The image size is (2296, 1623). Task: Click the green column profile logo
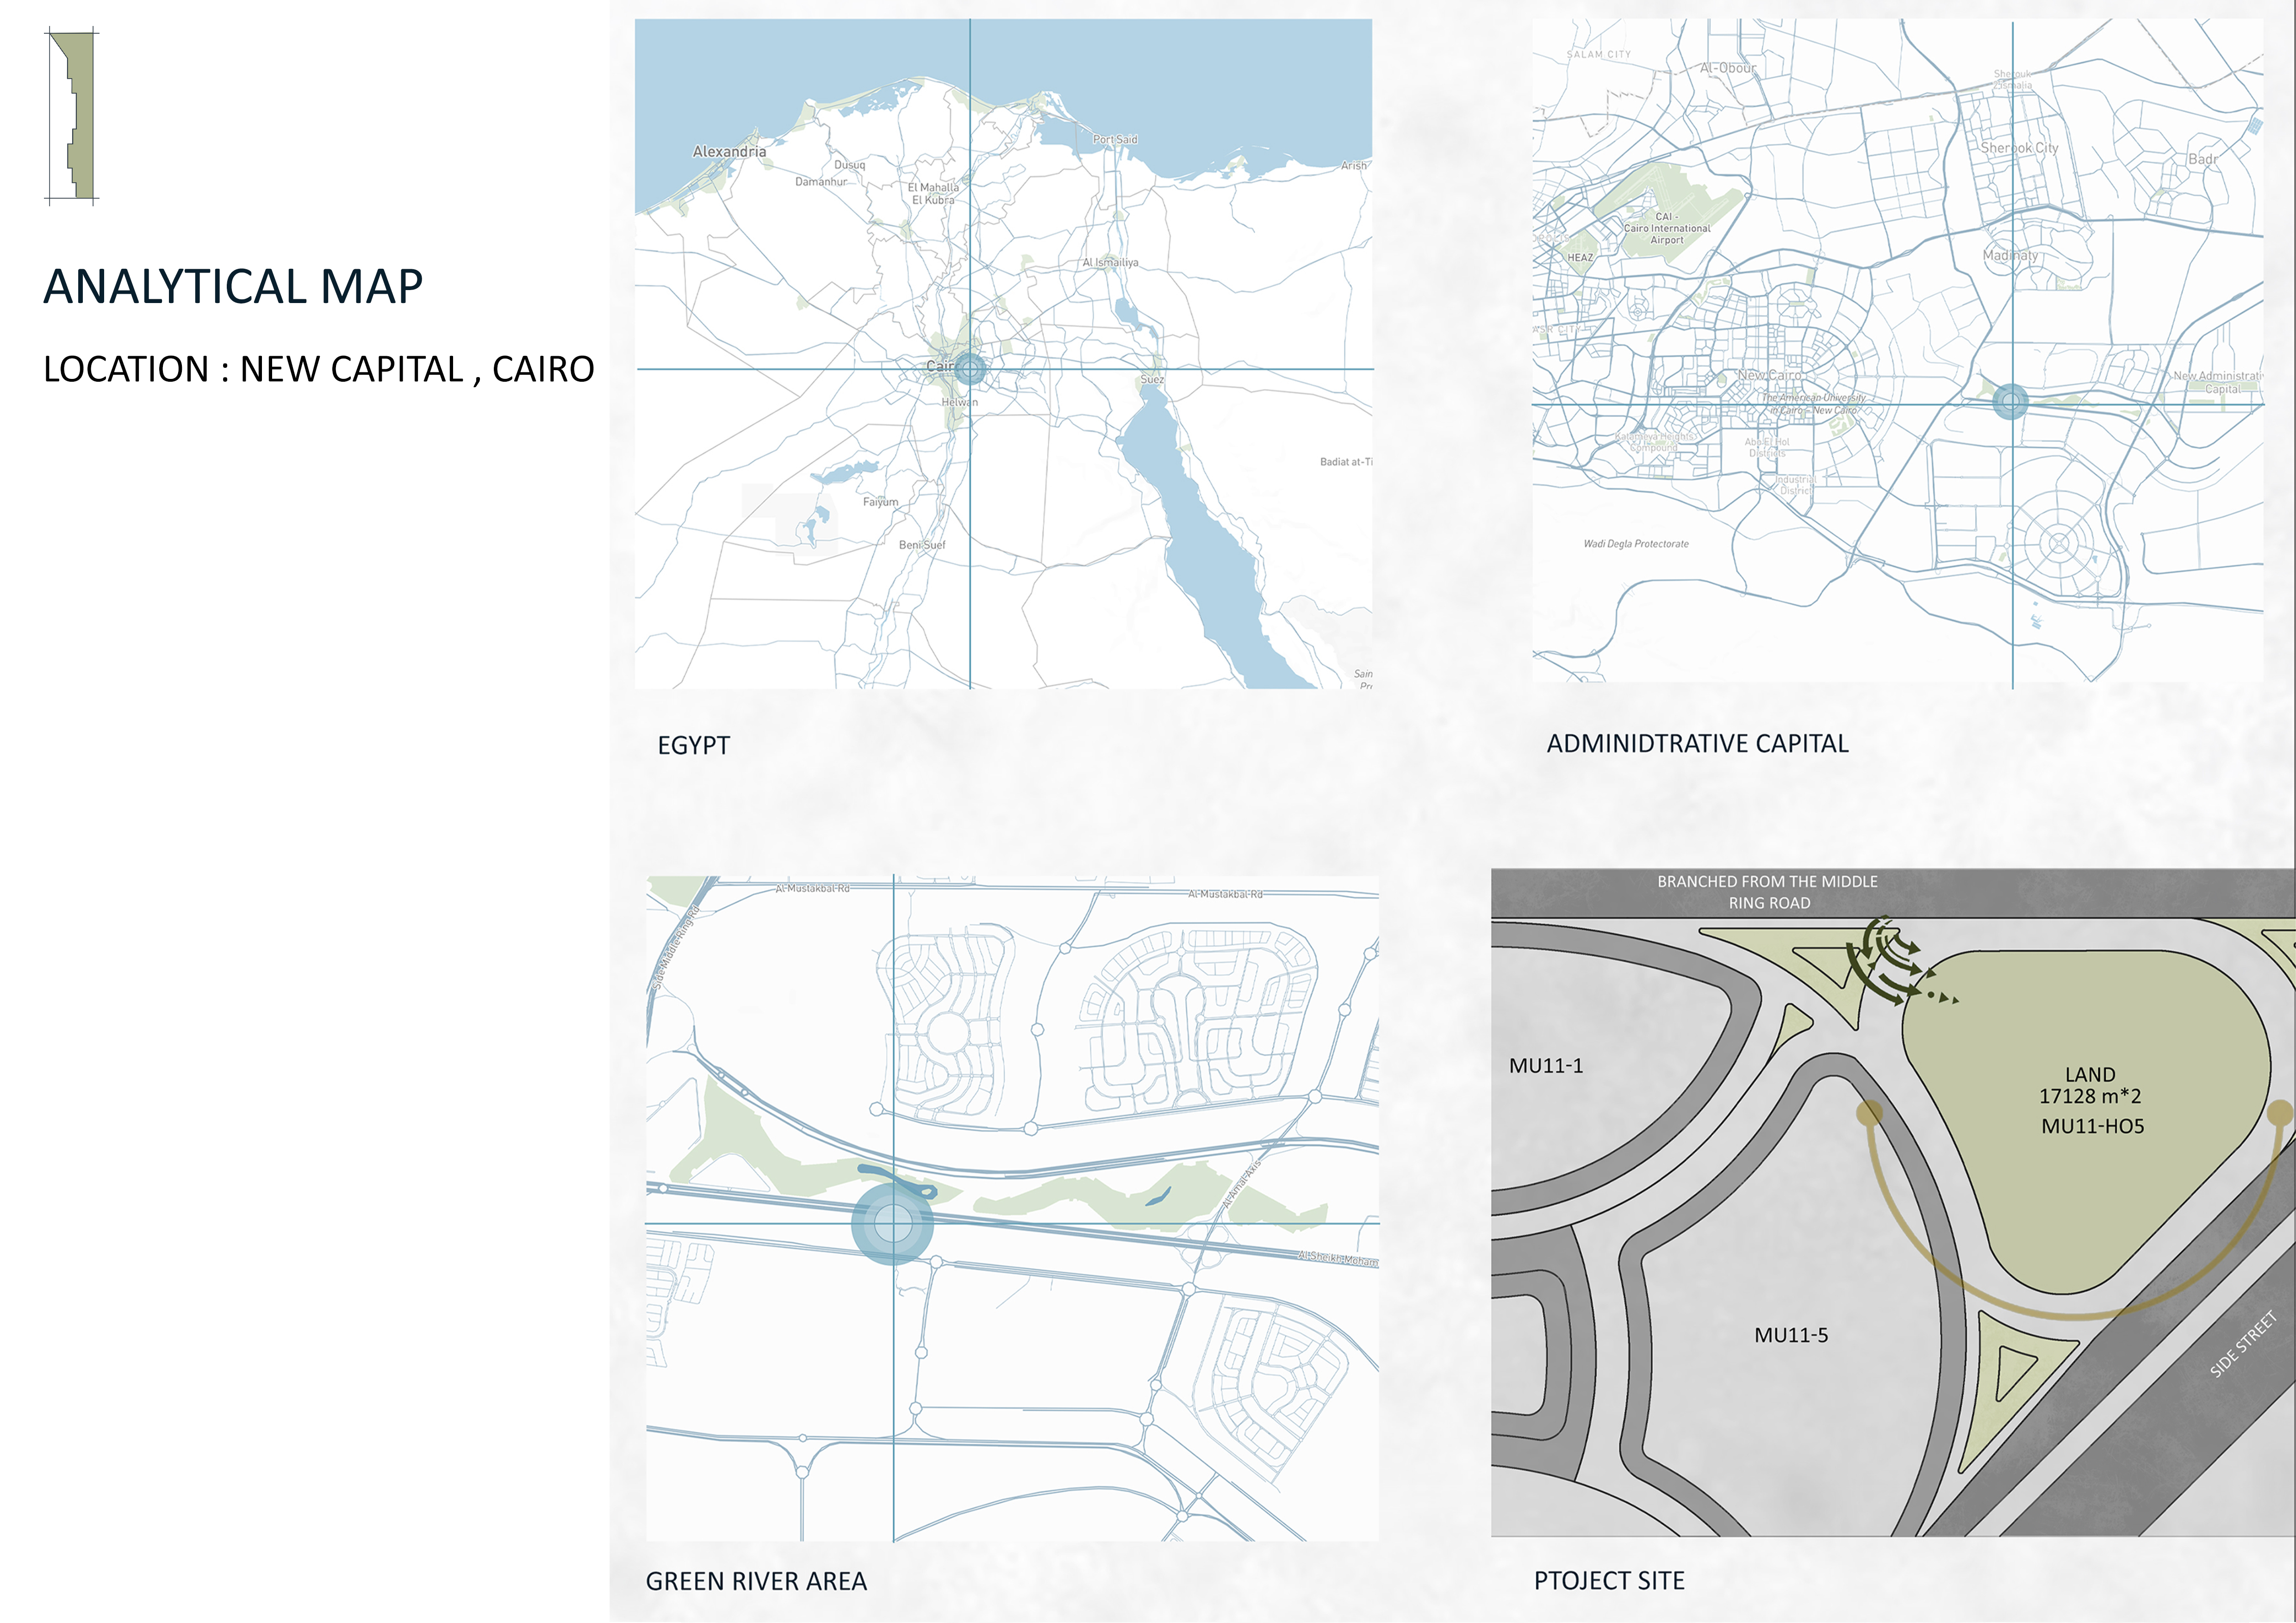click(x=73, y=116)
